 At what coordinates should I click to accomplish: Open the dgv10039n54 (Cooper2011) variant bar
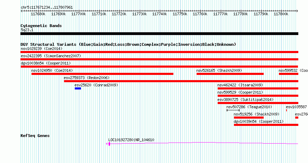[266, 125]
